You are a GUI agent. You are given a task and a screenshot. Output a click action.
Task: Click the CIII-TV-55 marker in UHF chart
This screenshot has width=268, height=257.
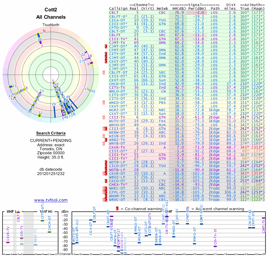[215, 246]
